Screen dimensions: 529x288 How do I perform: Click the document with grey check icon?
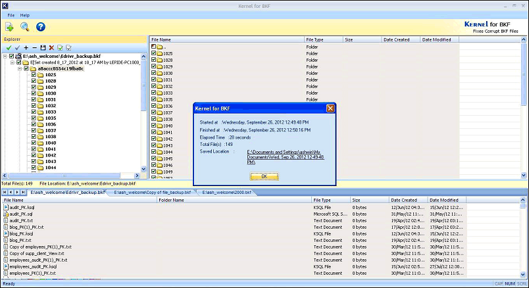[x=68, y=48]
